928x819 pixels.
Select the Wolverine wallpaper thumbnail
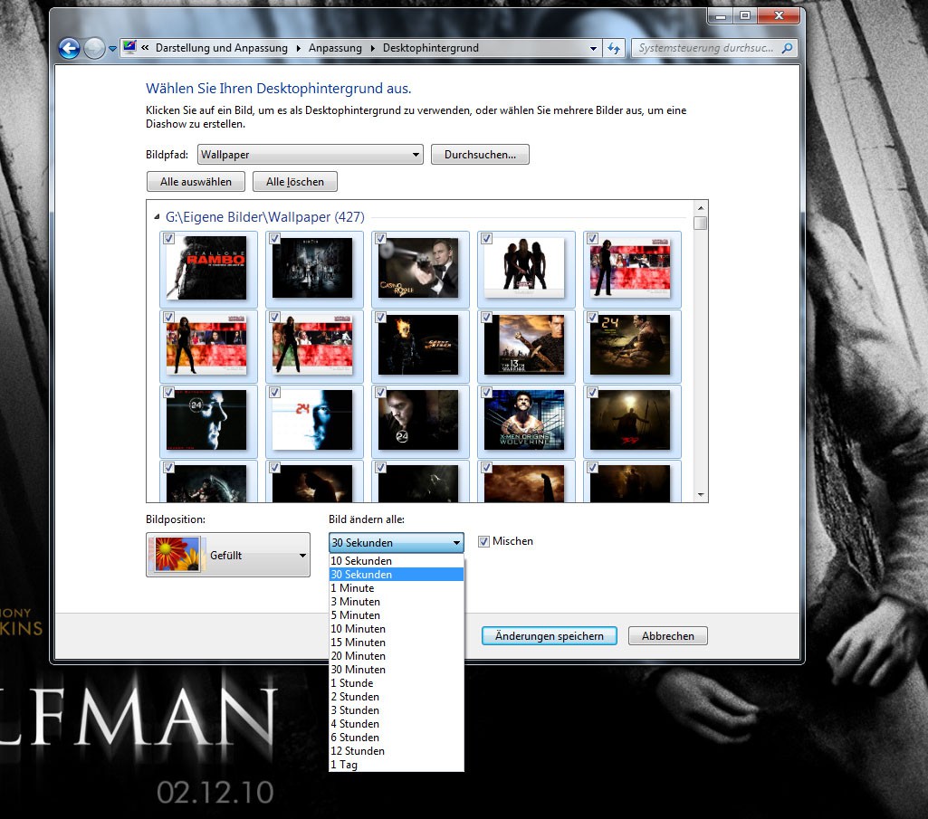pyautogui.click(x=524, y=420)
